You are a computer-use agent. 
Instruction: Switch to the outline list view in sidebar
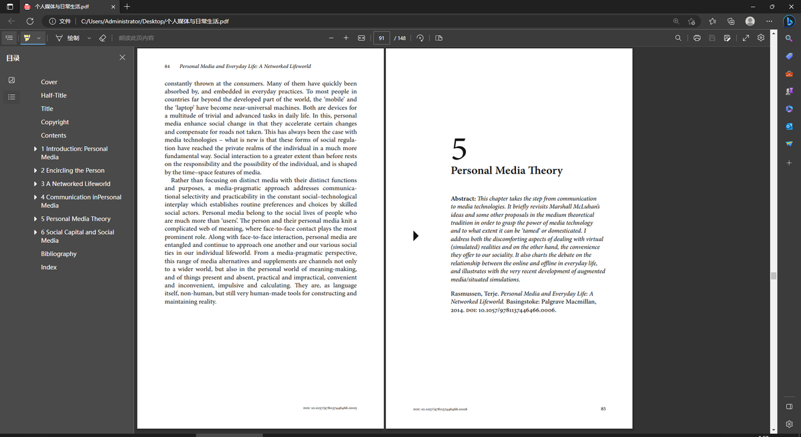tap(11, 97)
